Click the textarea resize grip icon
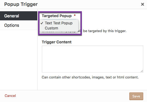Screen dimensions: 147x102 (142, 71)
